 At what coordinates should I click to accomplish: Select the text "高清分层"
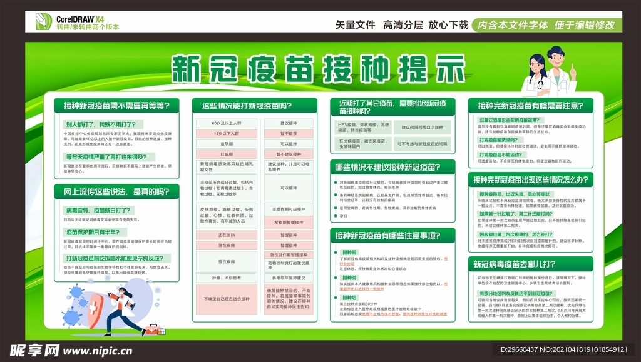point(403,25)
